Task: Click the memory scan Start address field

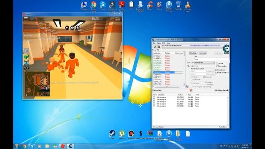Action: click(x=205, y=71)
